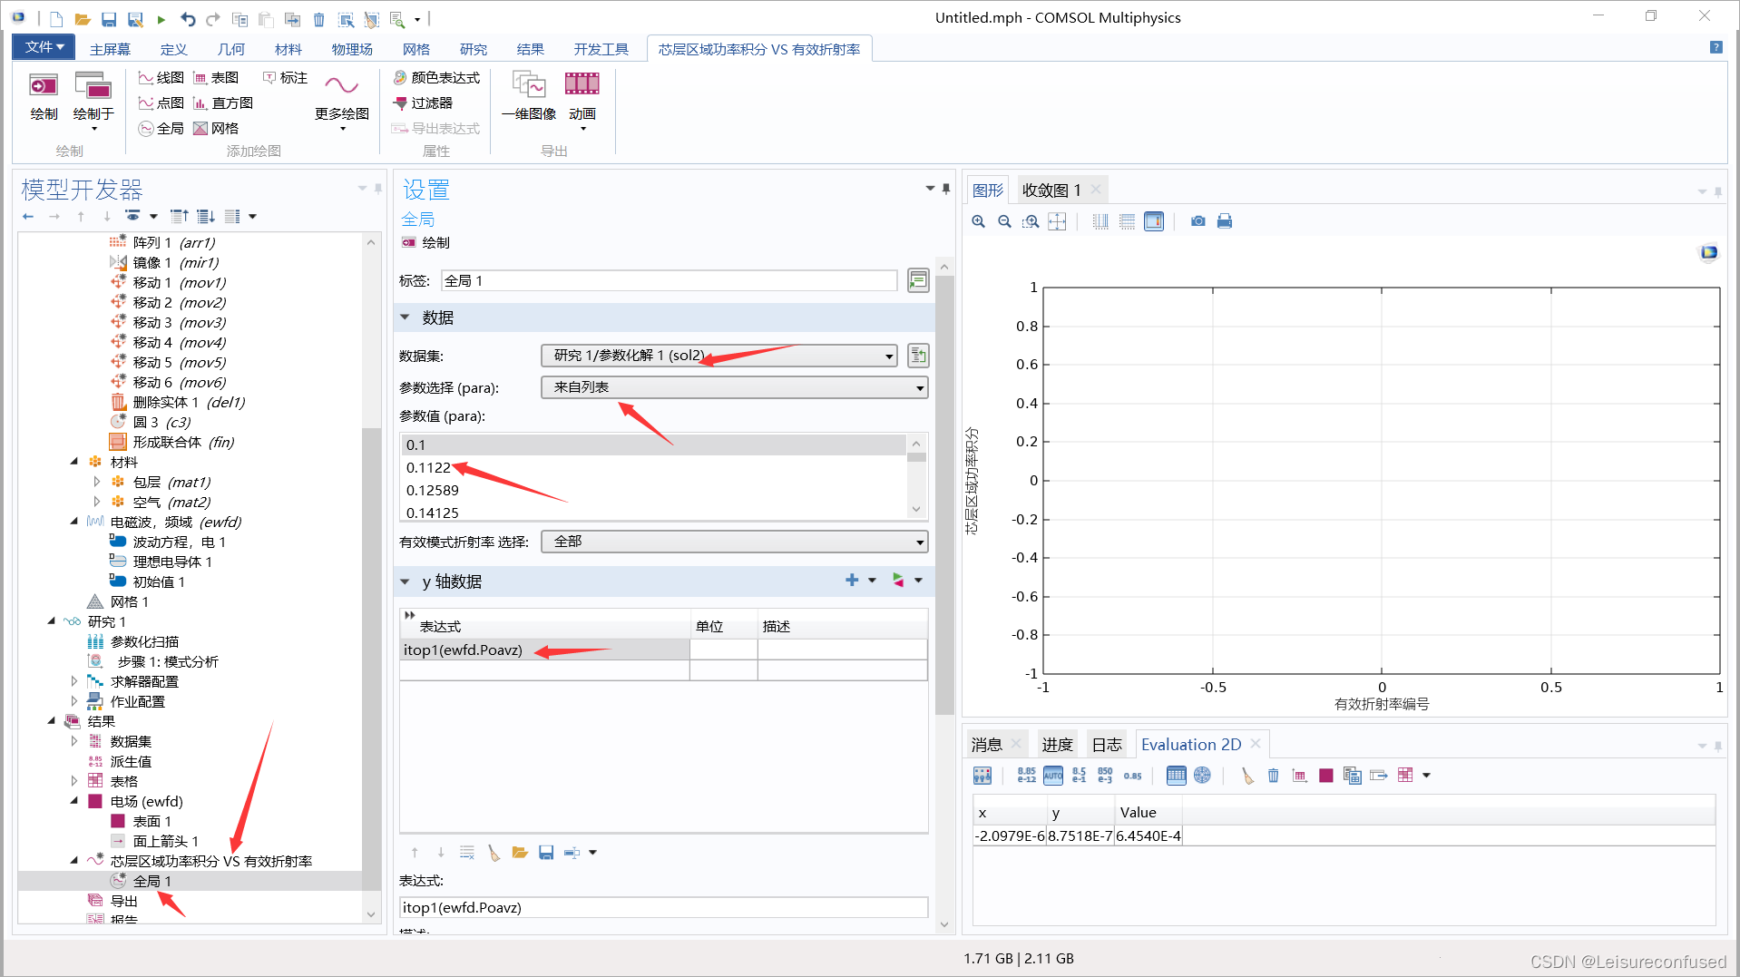Delete the Evaluation 2D table

click(x=1274, y=776)
